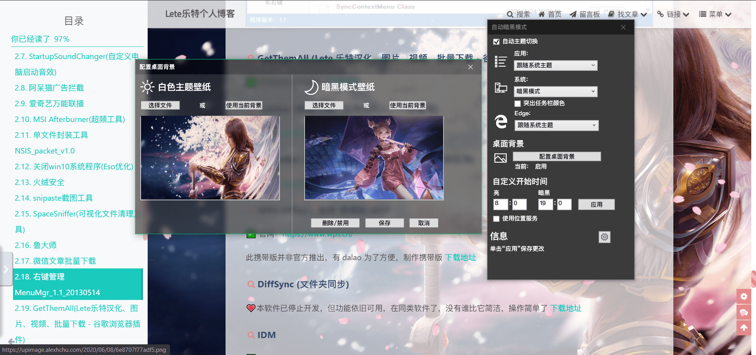The height and width of the screenshot is (355, 756).
Task: Open the 菜单 menu in the navbar
Action: [x=715, y=15]
